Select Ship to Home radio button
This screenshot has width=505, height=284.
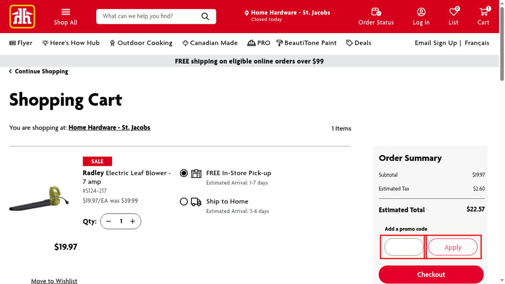(x=184, y=201)
